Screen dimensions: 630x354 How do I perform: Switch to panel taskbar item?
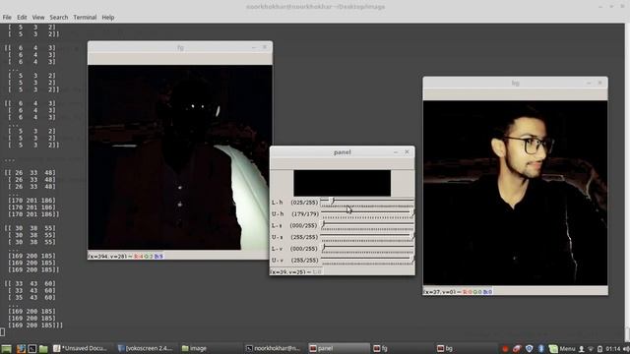tap(339, 348)
